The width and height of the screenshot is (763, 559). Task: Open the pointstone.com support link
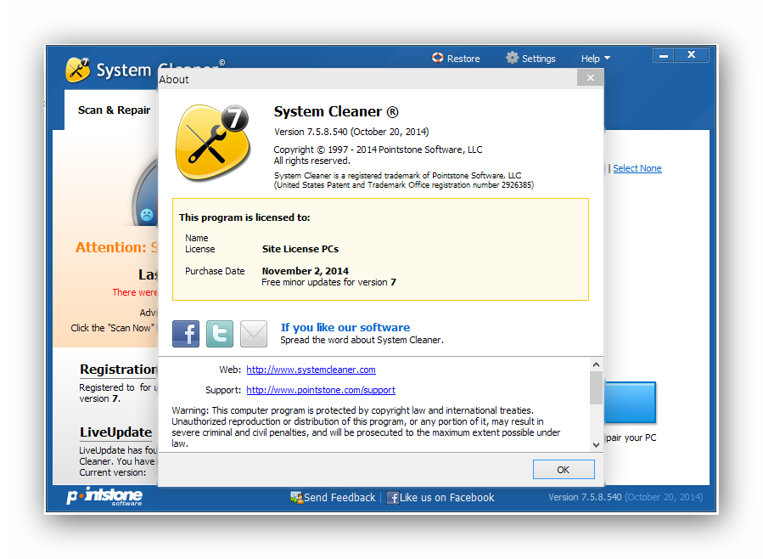click(x=321, y=390)
